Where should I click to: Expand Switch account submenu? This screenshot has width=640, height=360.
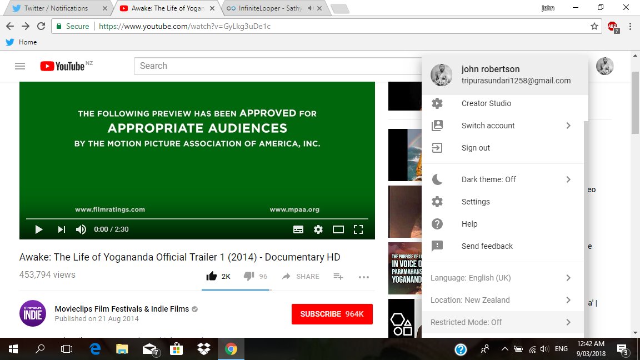[x=502, y=126]
